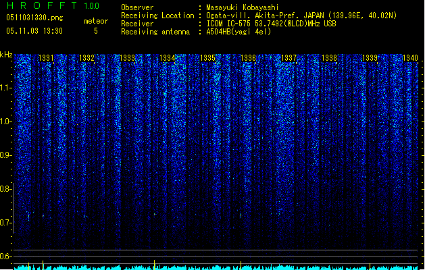Select the ICOM IC-575 receiver details
Viewport: 425px width, 270px height.
[x=271, y=24]
